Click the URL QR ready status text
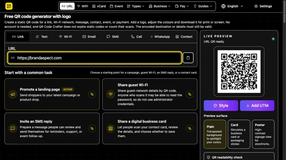The image size is (286, 160). pos(214,42)
